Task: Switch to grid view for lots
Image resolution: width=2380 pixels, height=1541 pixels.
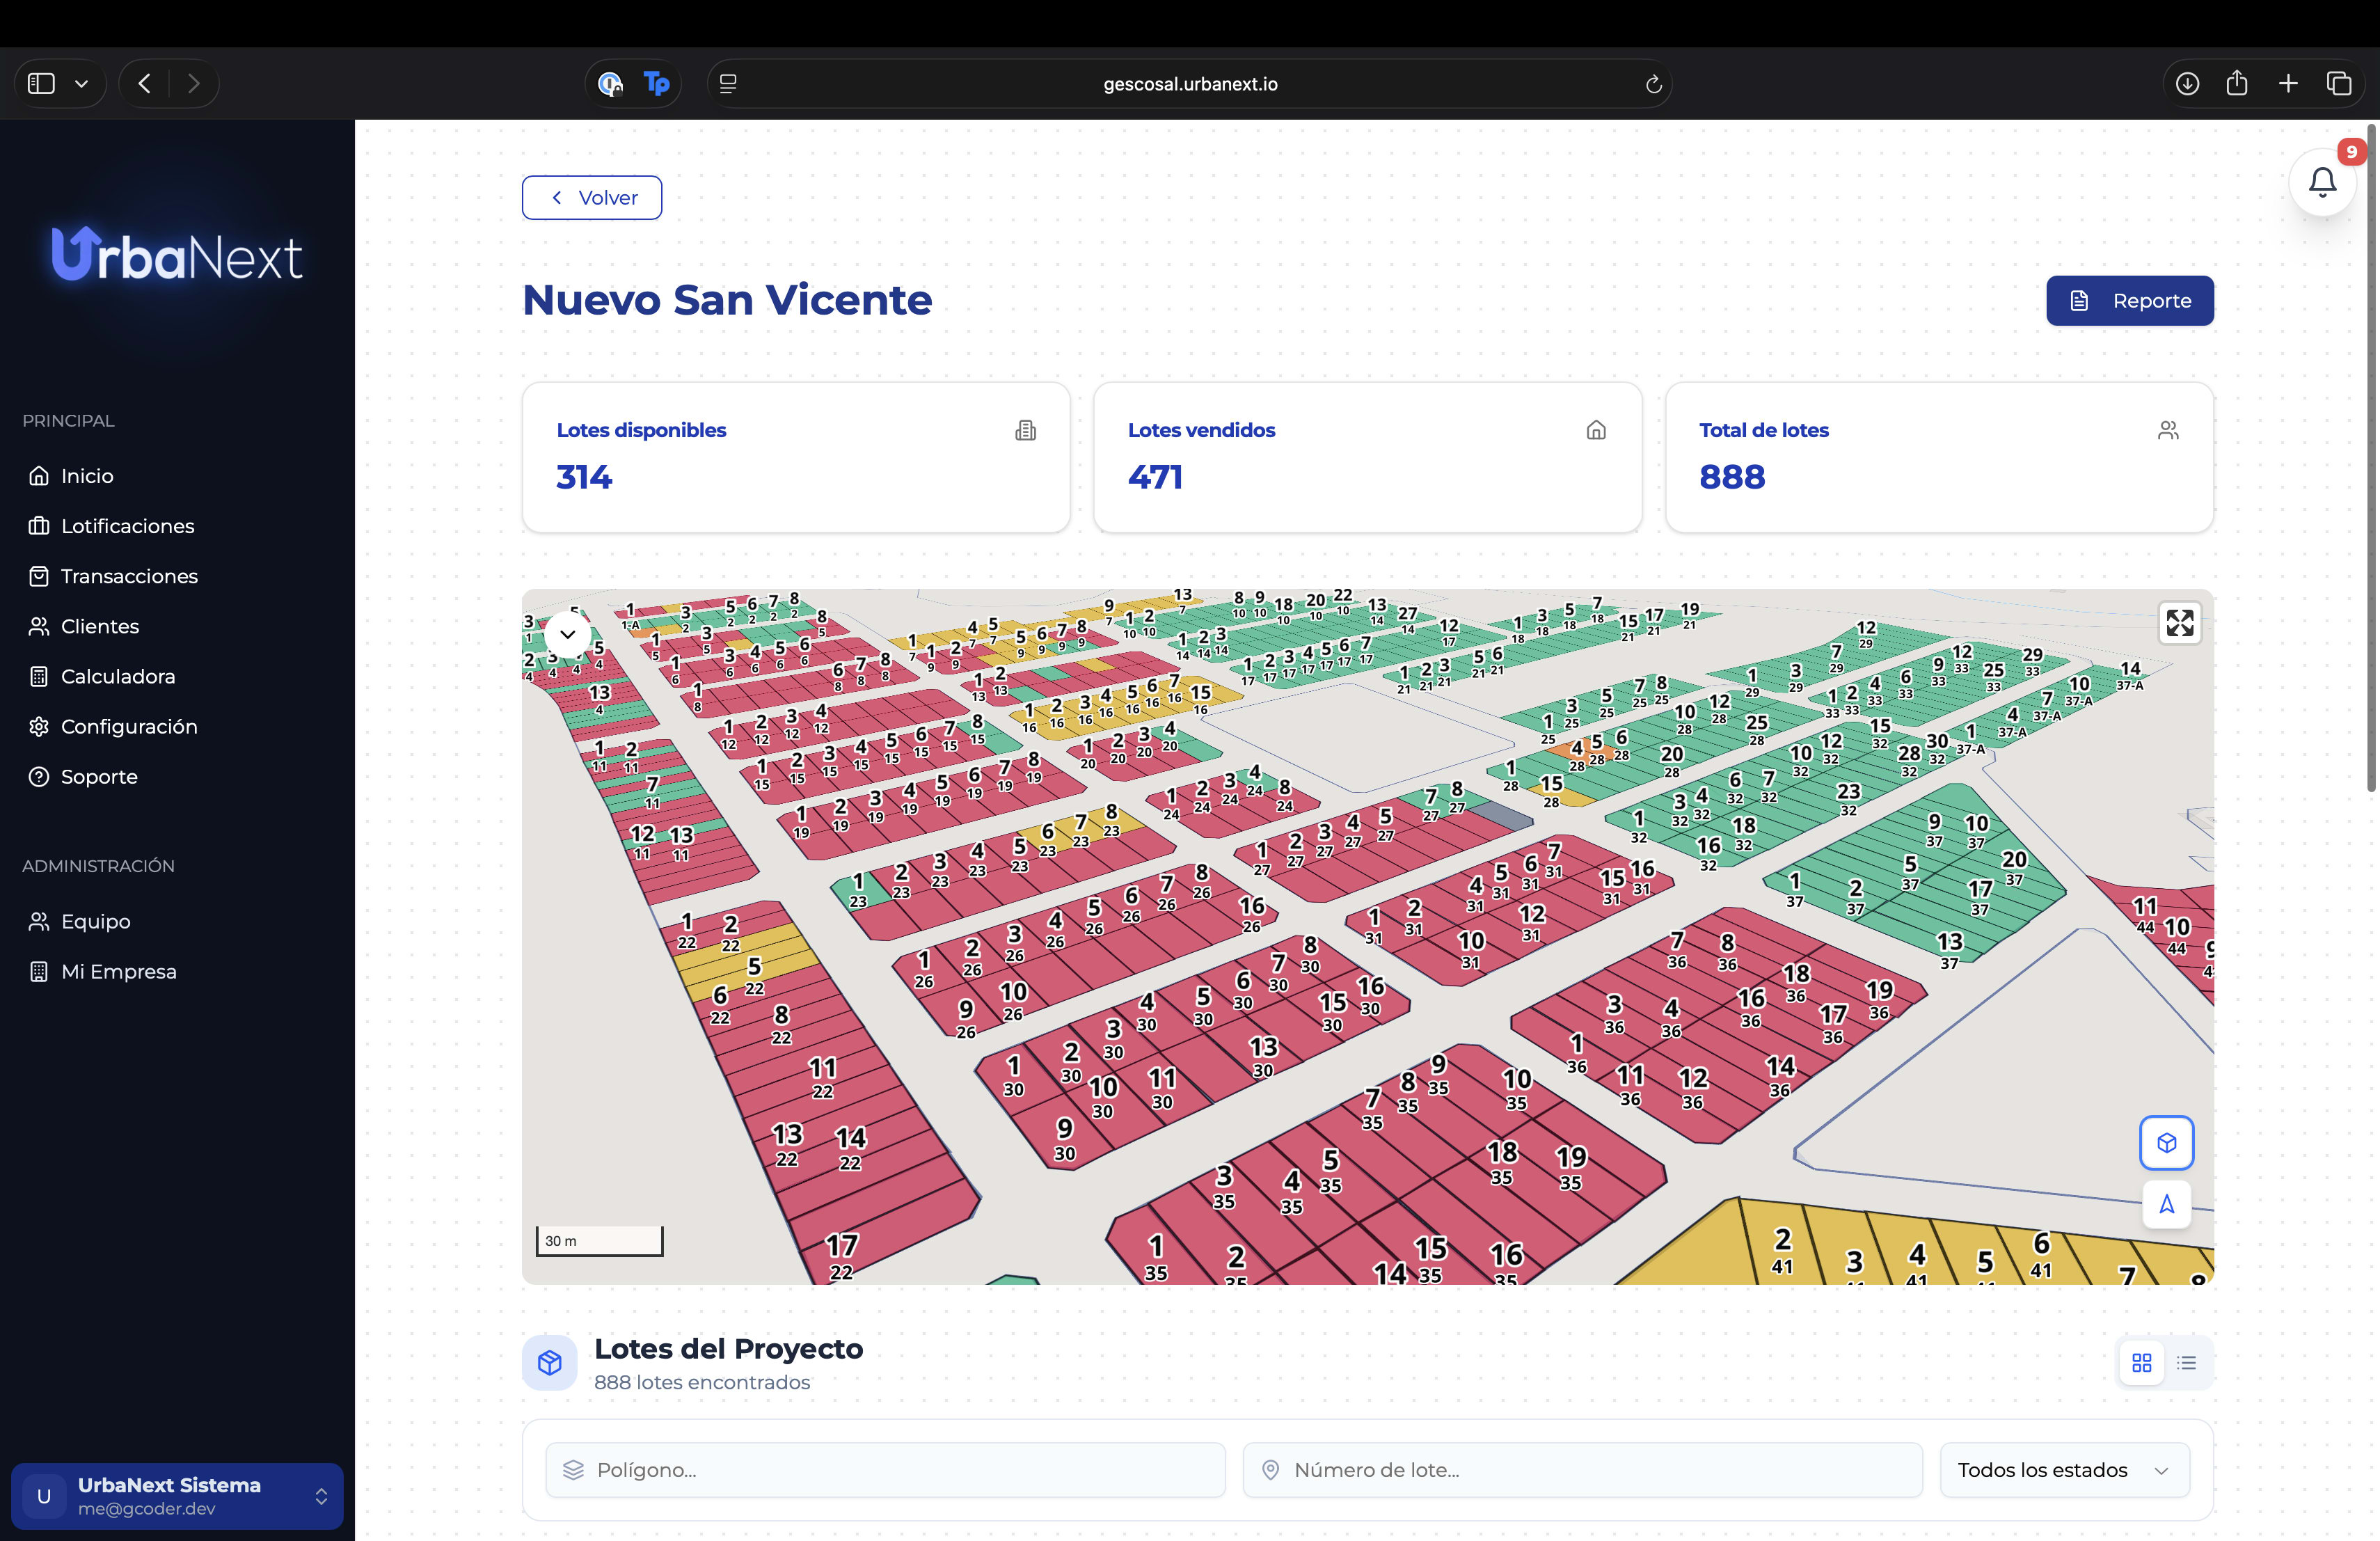Action: (2142, 1363)
